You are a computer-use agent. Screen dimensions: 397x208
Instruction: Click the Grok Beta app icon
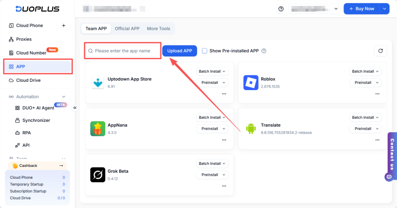(x=98, y=175)
